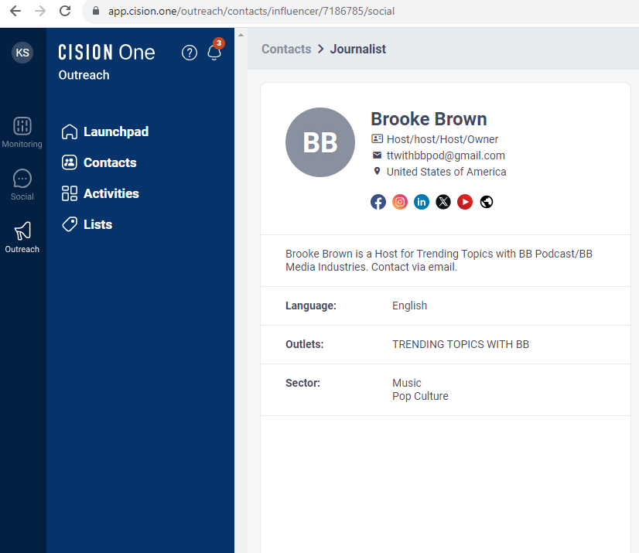The width and height of the screenshot is (639, 553).
Task: Open Brooke Brown's Facebook profile icon
Action: click(x=378, y=202)
